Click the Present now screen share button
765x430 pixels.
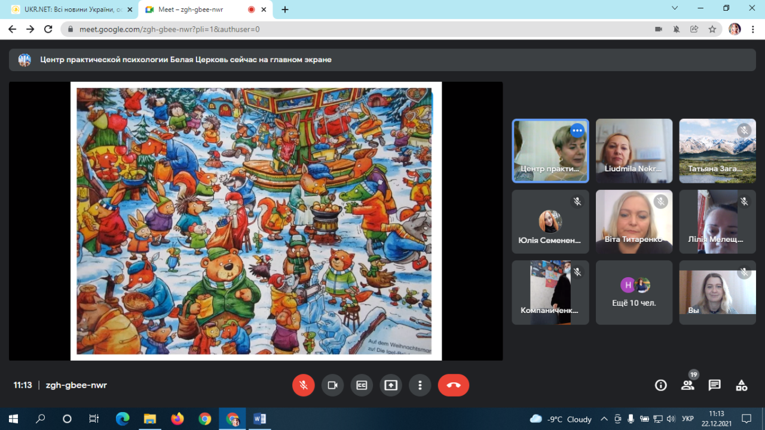(x=391, y=385)
